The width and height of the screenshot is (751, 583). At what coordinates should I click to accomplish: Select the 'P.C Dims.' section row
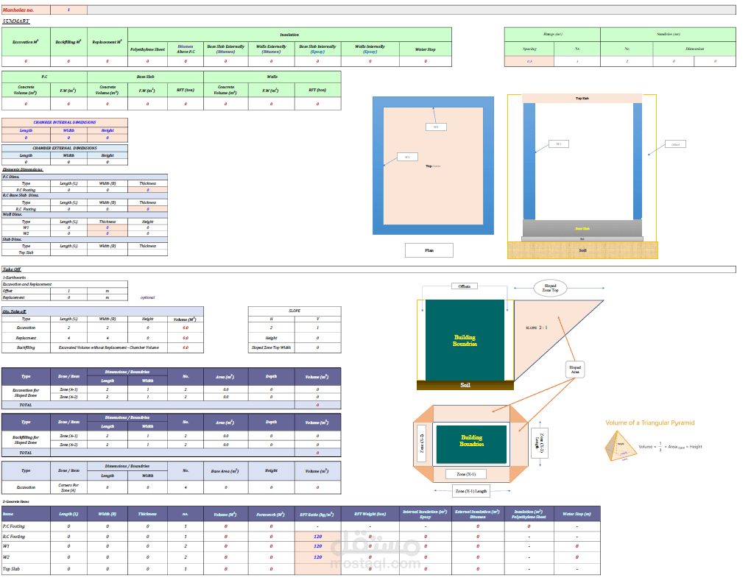pyautogui.click(x=85, y=177)
